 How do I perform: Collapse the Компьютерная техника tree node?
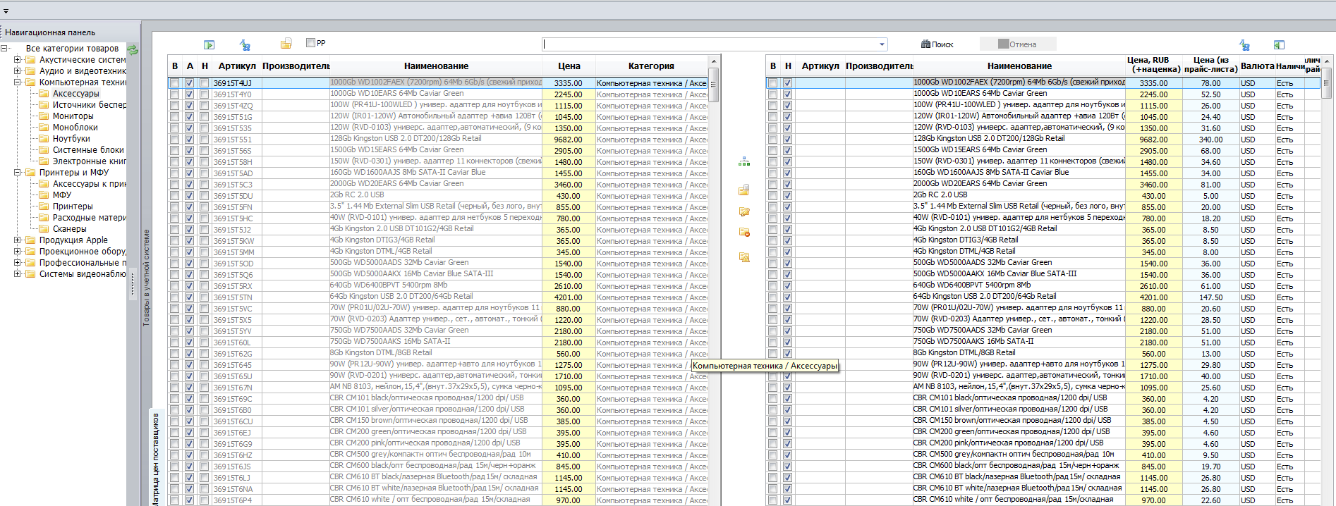tap(18, 82)
